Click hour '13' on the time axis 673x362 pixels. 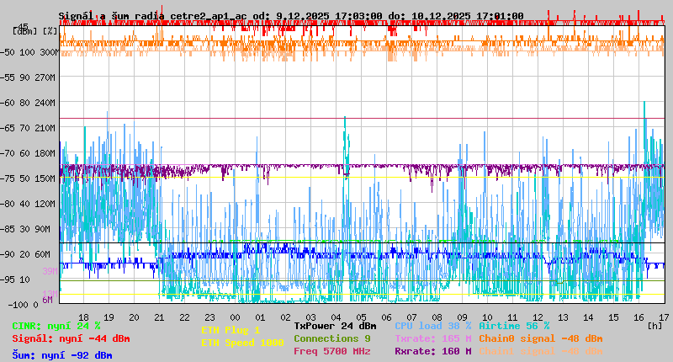pos(563,317)
